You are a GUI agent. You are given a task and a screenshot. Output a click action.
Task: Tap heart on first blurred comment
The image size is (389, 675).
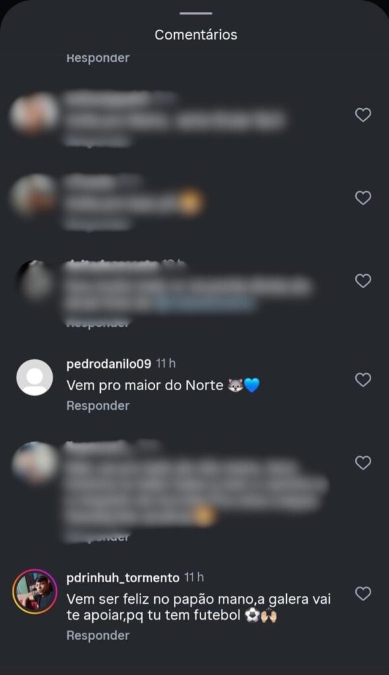(363, 115)
